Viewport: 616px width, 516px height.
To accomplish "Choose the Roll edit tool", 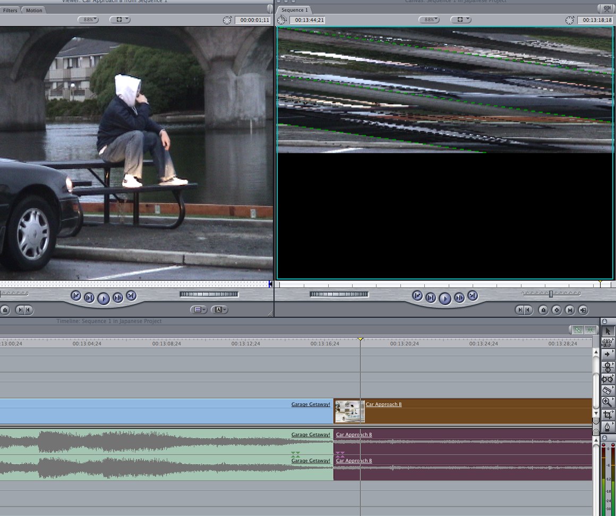I will pyautogui.click(x=608, y=367).
